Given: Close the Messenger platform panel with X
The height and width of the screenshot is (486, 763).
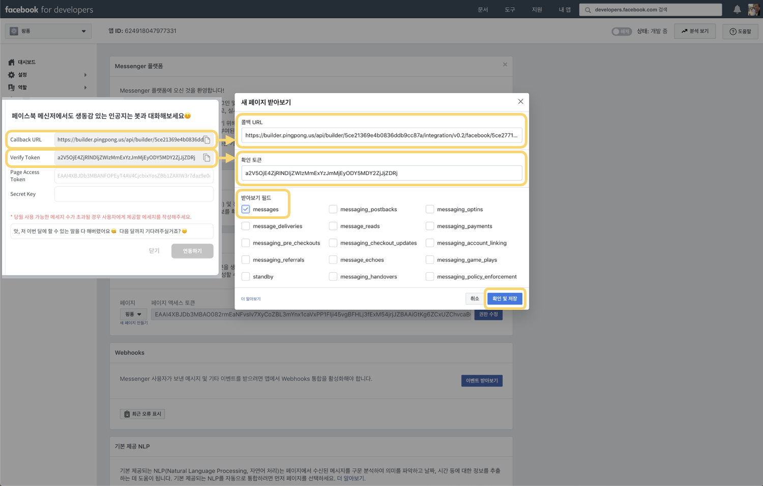Looking at the screenshot, I should [x=505, y=65].
